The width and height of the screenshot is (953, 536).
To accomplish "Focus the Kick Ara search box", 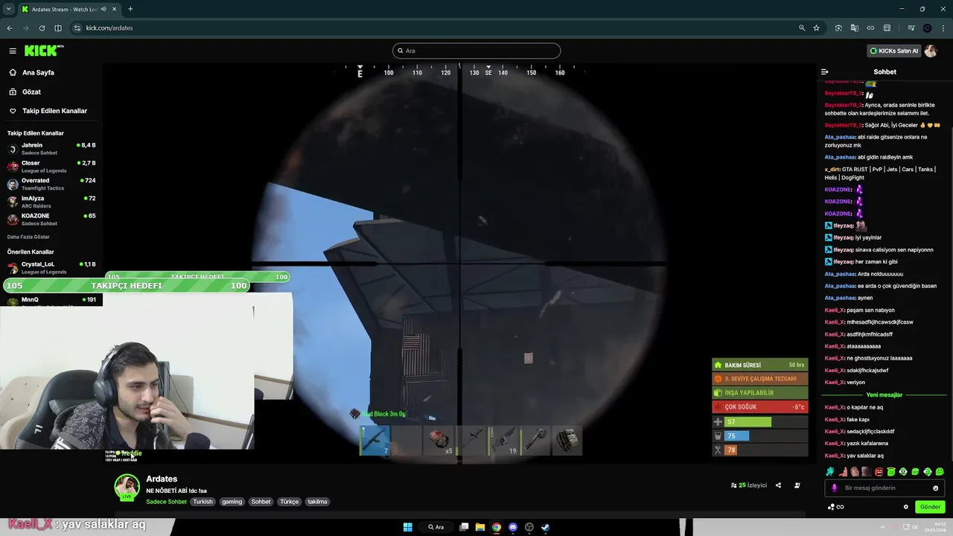I will coord(476,51).
